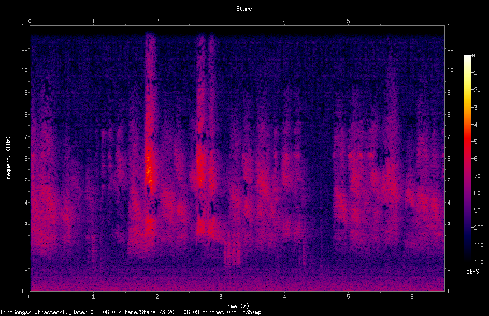Image resolution: width=489 pixels, height=316 pixels.
Task: Click the "-30" color scale label
Action: [476, 108]
